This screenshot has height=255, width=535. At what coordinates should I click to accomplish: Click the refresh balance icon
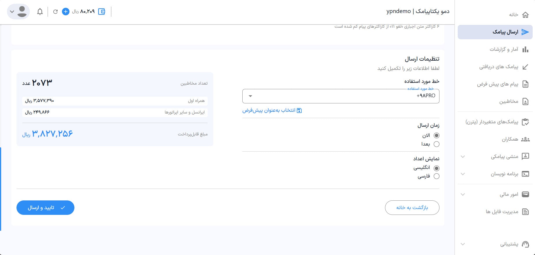(55, 12)
